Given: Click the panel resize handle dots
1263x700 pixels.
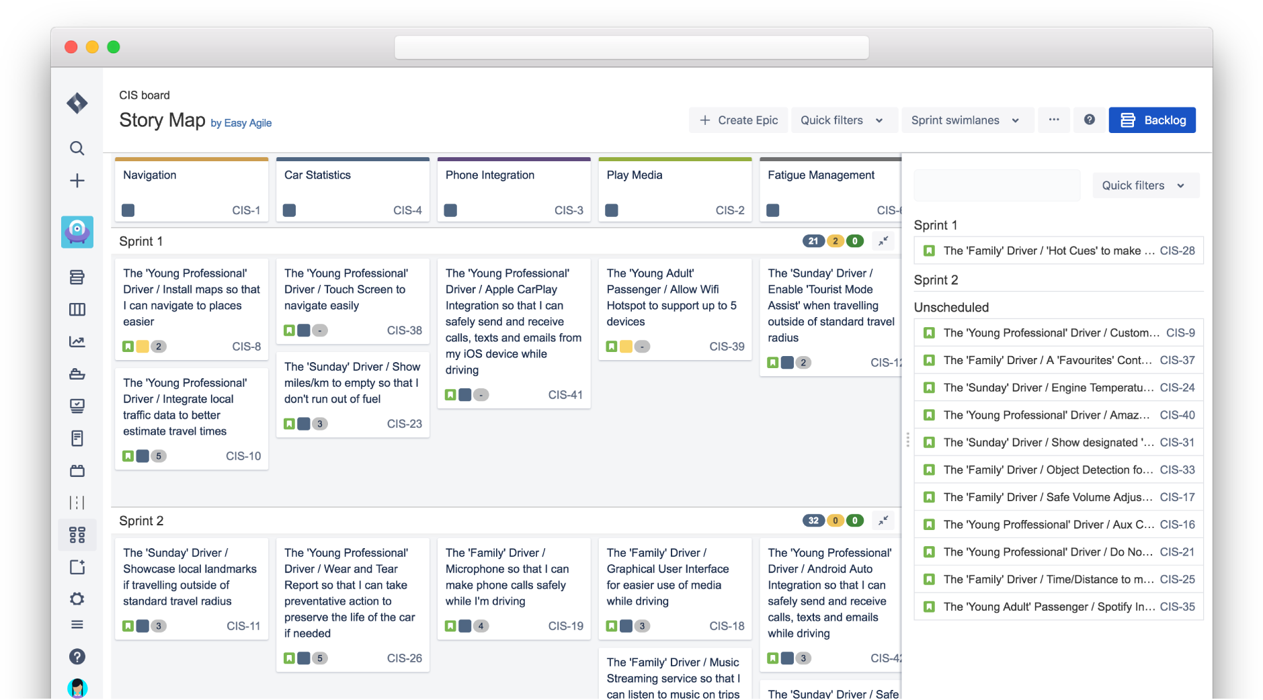Looking at the screenshot, I should tap(908, 439).
